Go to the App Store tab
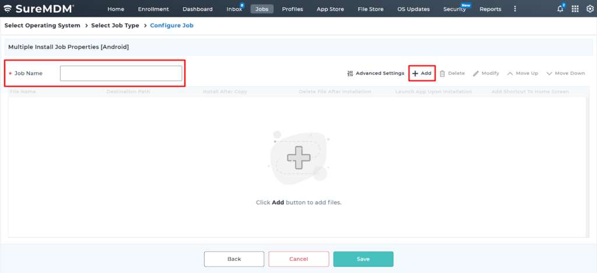 330,9
